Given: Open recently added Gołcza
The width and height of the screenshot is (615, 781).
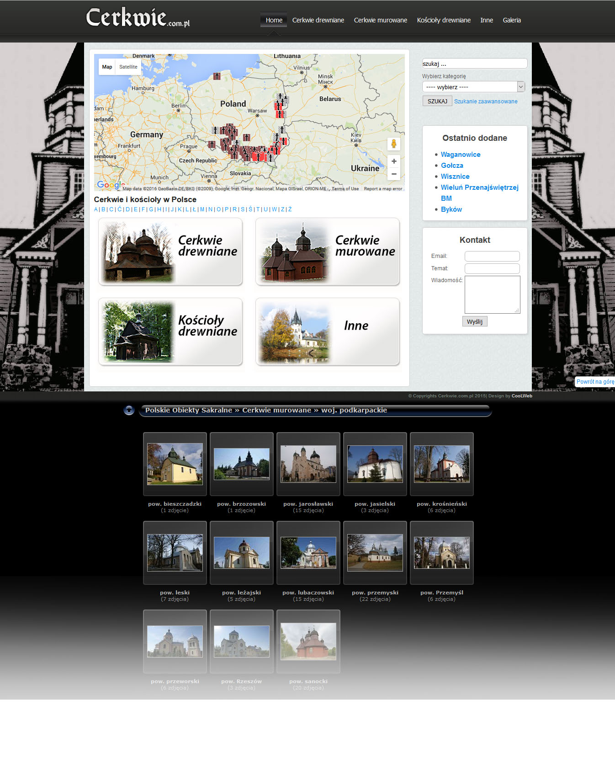Looking at the screenshot, I should click(x=452, y=166).
